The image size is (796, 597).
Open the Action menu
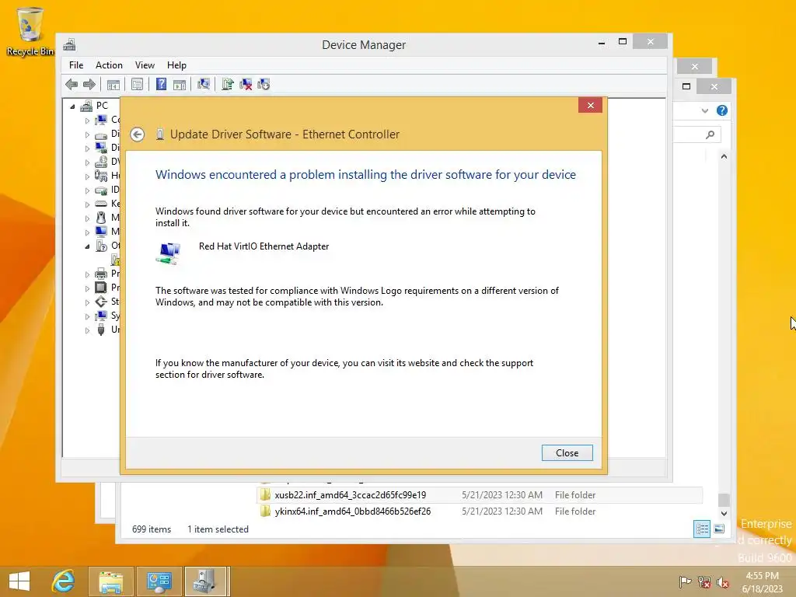[109, 65]
